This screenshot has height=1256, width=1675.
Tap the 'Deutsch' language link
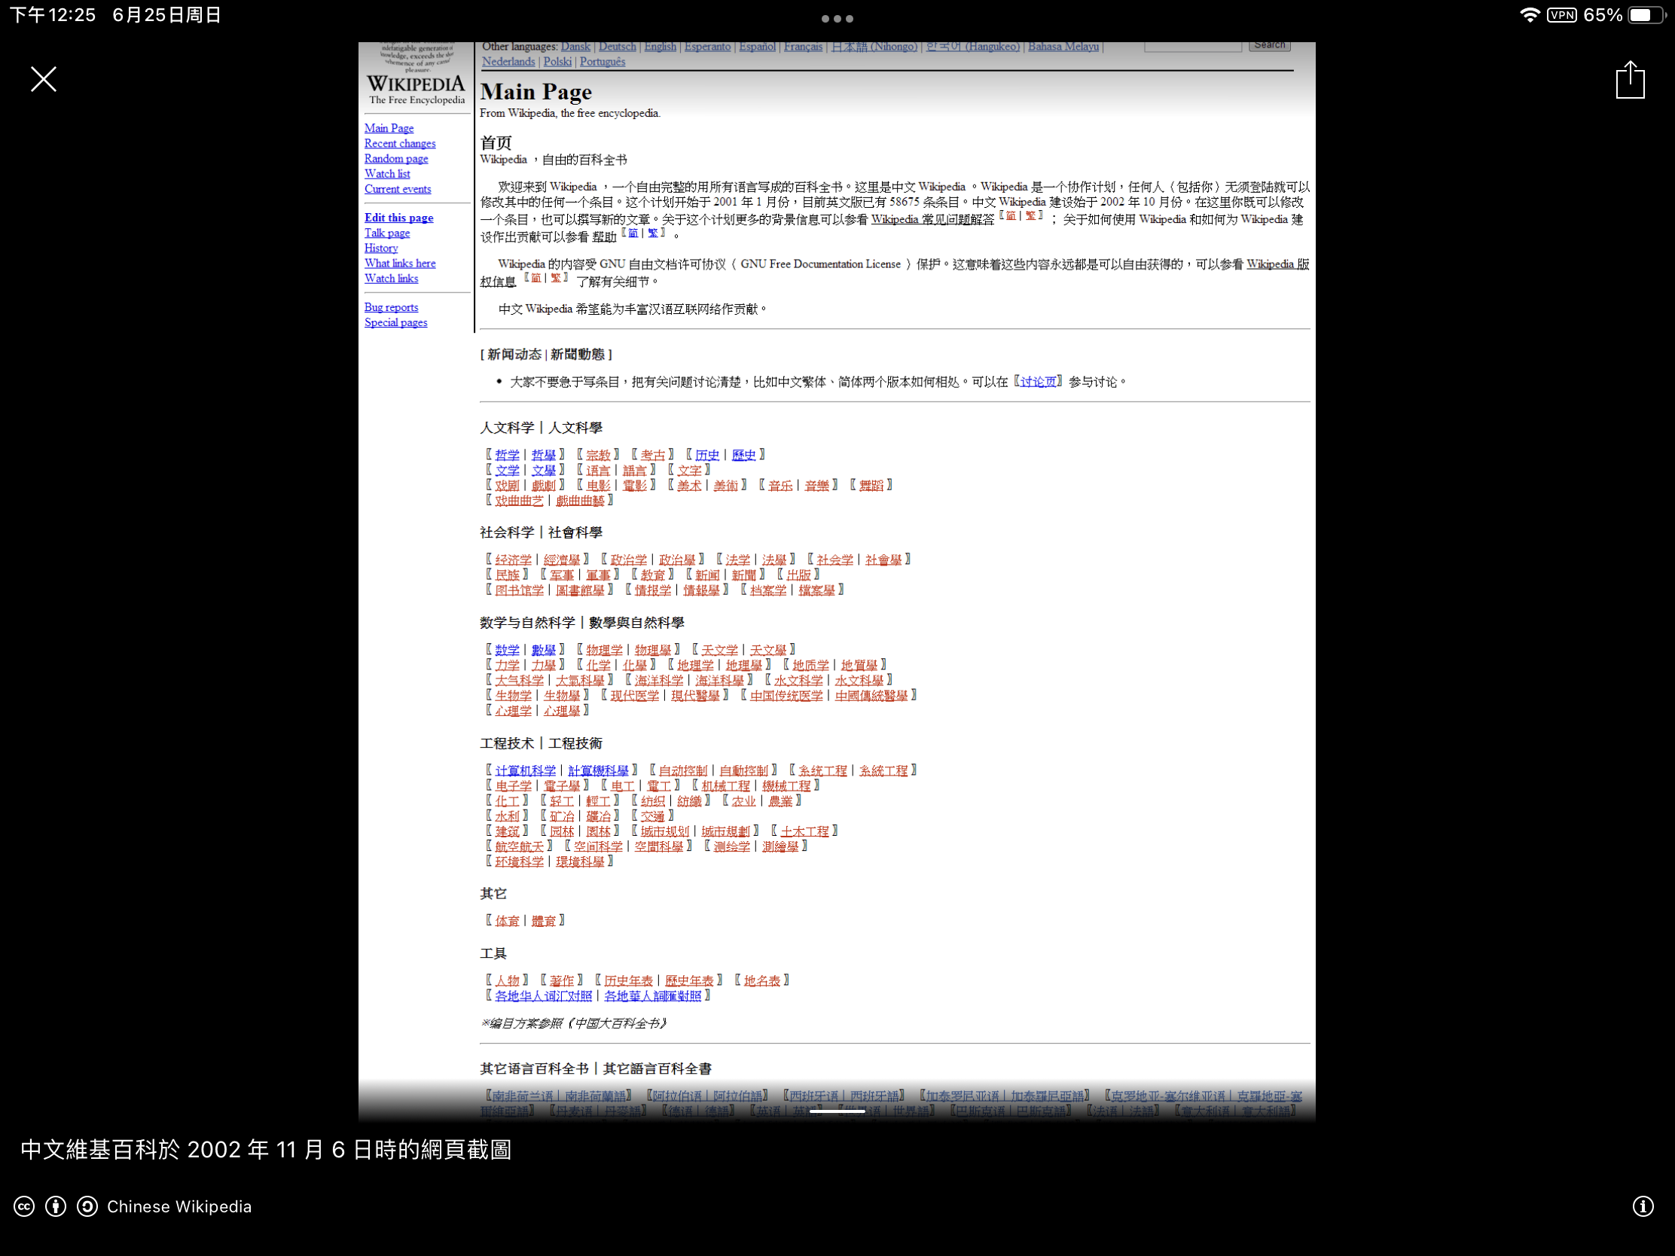617,46
